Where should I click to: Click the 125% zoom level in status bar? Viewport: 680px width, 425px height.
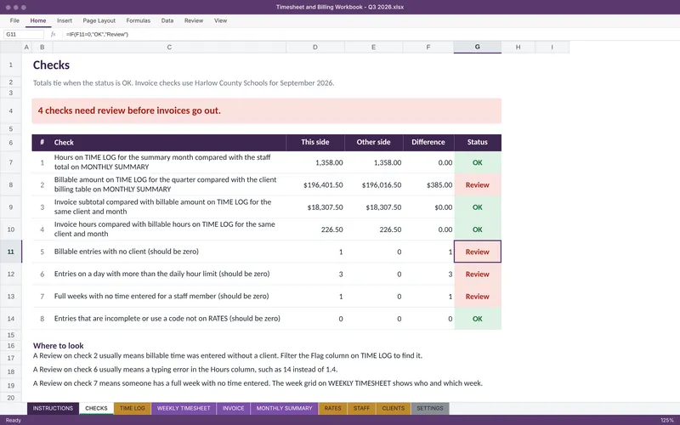click(667, 420)
